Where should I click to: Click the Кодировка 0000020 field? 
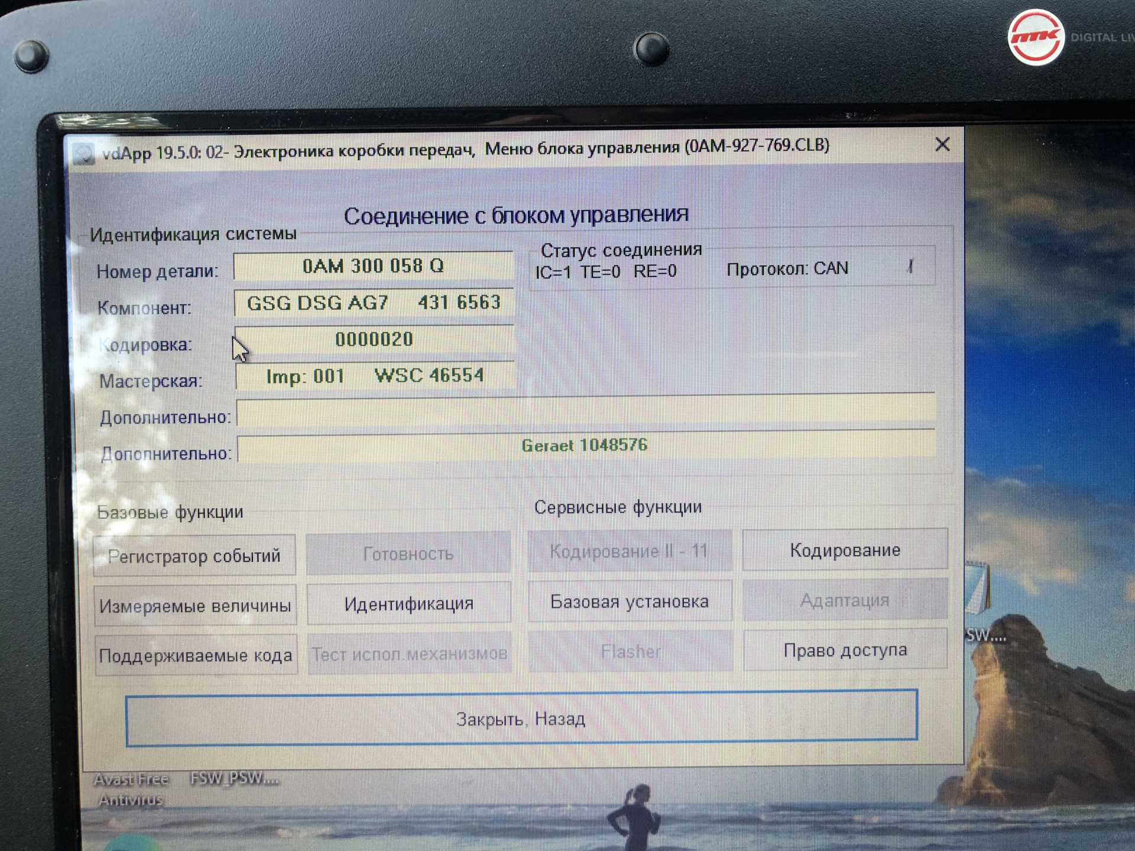pos(375,340)
